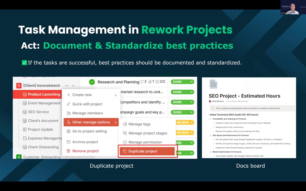Choose Create new in the context menu
The width and height of the screenshot is (306, 191).
tap(91, 95)
